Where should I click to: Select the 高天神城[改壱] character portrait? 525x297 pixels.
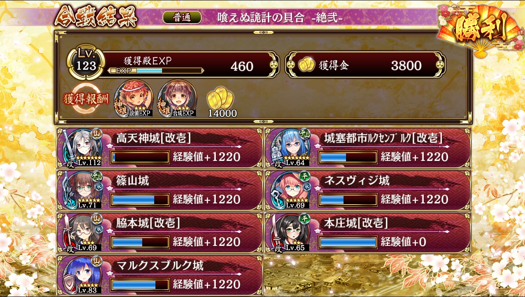point(82,147)
